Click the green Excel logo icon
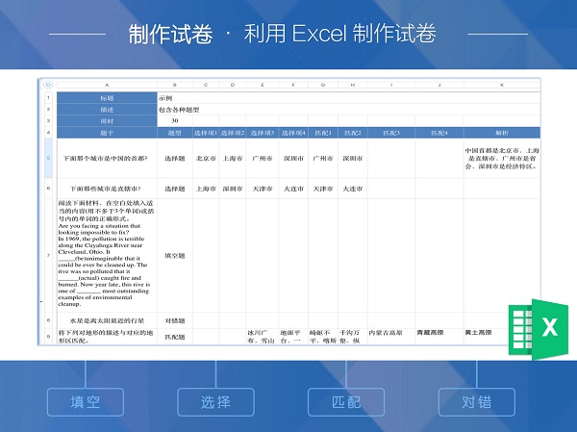 click(538, 329)
